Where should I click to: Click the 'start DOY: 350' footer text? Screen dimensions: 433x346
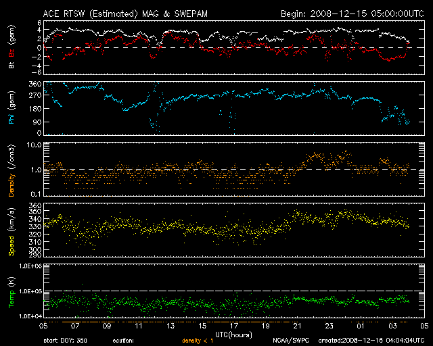pyautogui.click(x=65, y=341)
